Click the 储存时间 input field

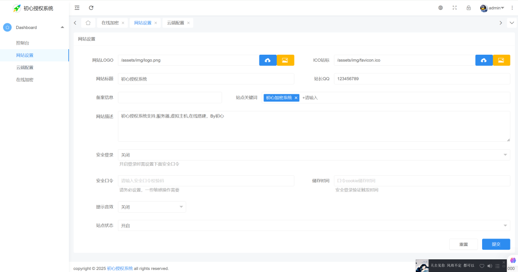point(422,181)
